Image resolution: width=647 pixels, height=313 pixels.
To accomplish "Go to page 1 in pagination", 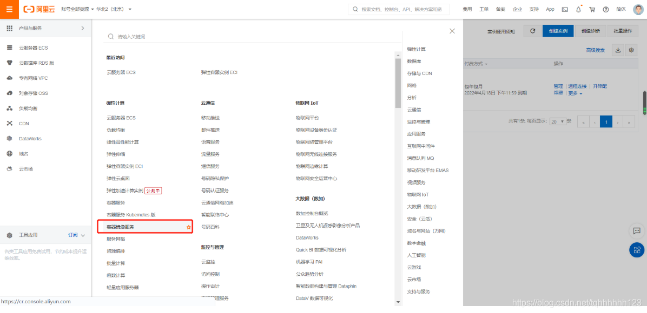I will coord(606,121).
